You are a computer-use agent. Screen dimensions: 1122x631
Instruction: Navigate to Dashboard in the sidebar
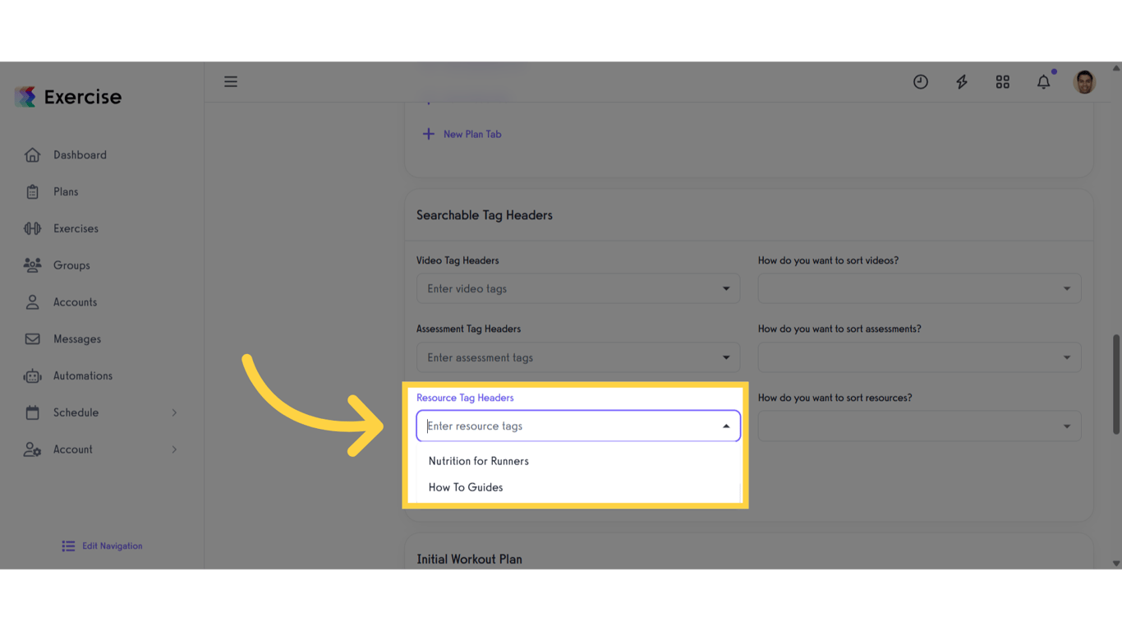pos(80,154)
